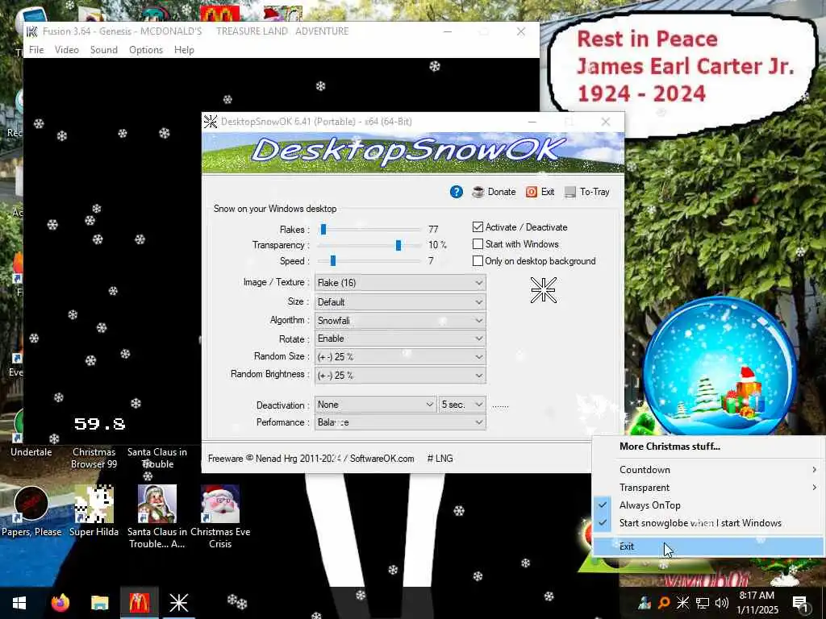Choose Exit in the snowglobe context menu
Viewport: 826px width, 619px height.
(x=708, y=546)
